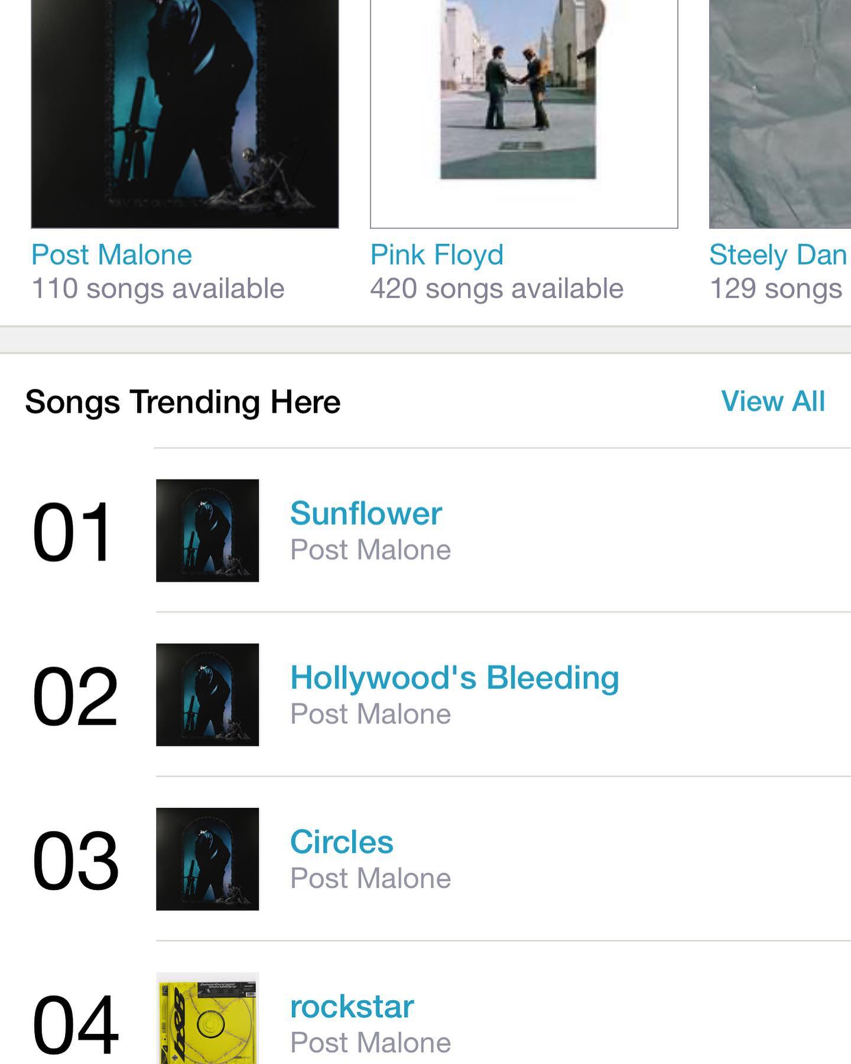Screen dimensions: 851x1064
Task: Open the Circles song title
Action: point(342,842)
